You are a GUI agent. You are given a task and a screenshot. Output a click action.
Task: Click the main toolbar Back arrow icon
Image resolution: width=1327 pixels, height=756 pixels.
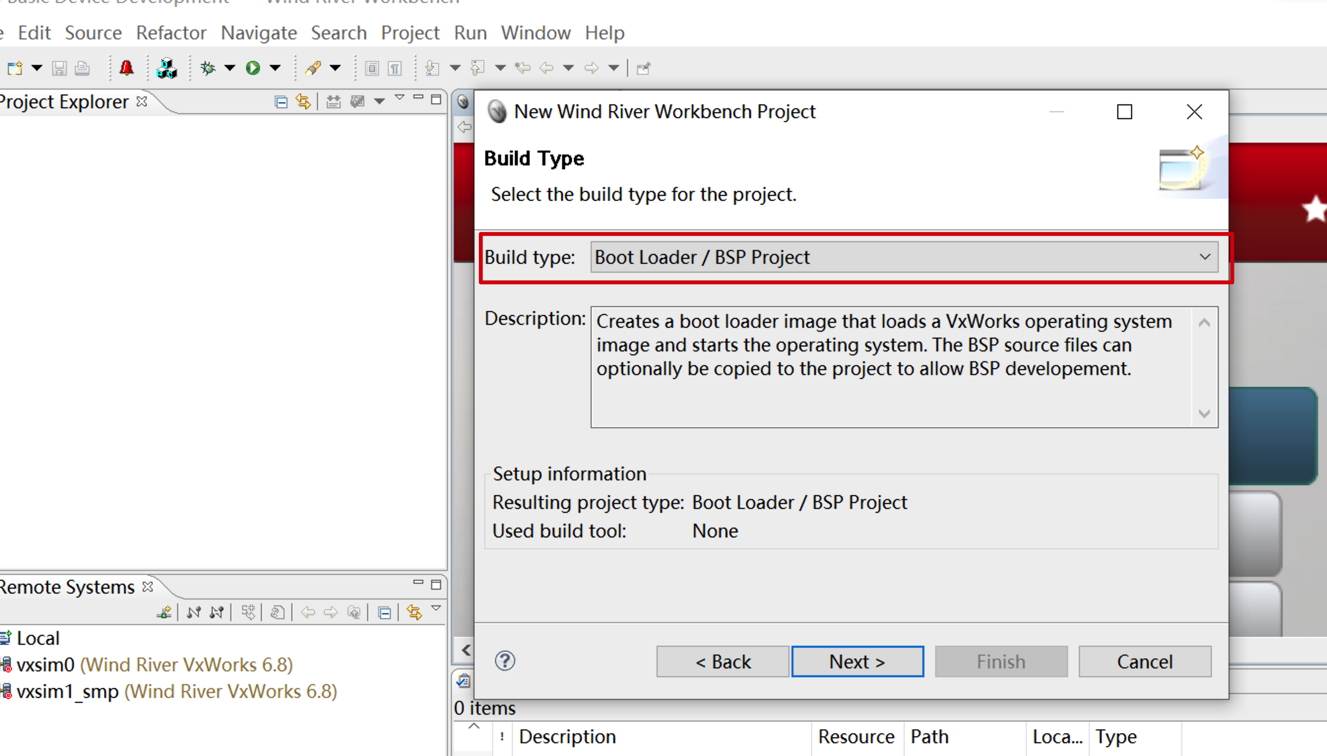[546, 68]
